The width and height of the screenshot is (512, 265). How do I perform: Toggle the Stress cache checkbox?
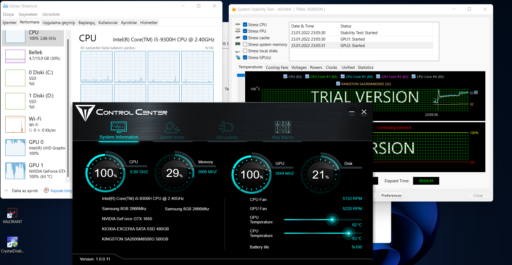[245, 38]
